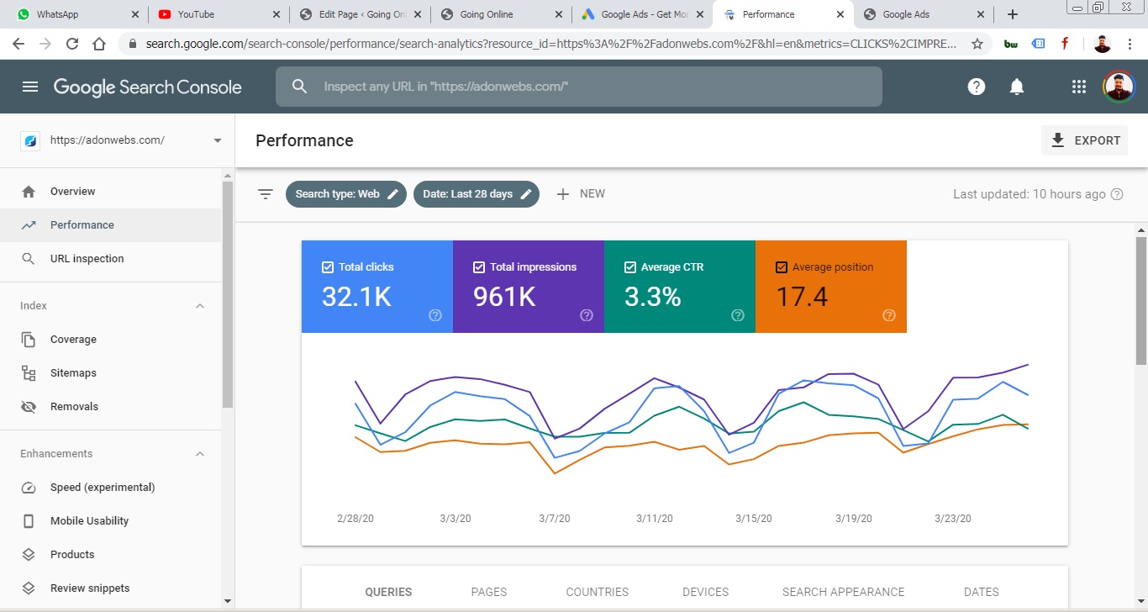The height and width of the screenshot is (612, 1148).
Task: Switch to the DEVICES tab
Action: [706, 592]
